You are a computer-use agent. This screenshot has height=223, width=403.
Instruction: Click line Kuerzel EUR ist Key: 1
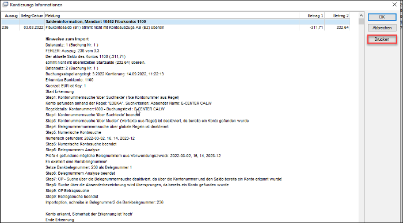(x=66, y=86)
